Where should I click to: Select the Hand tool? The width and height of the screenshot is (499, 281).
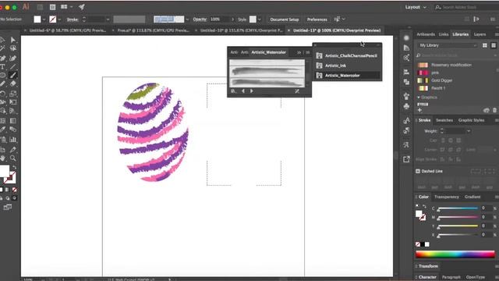2,158
